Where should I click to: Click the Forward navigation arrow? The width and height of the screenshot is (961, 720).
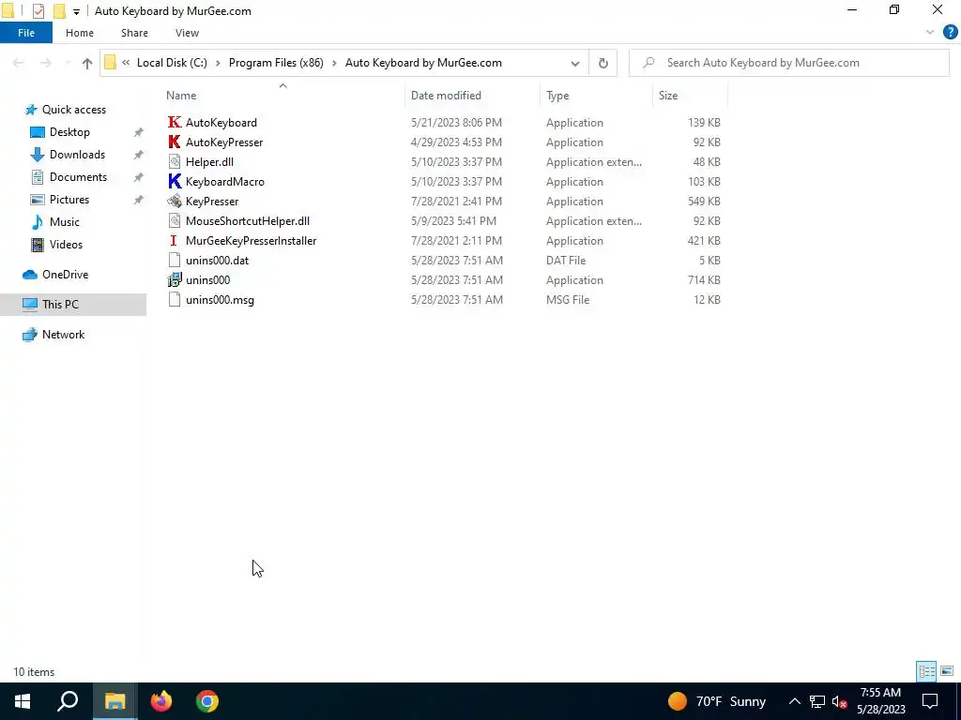tap(45, 63)
